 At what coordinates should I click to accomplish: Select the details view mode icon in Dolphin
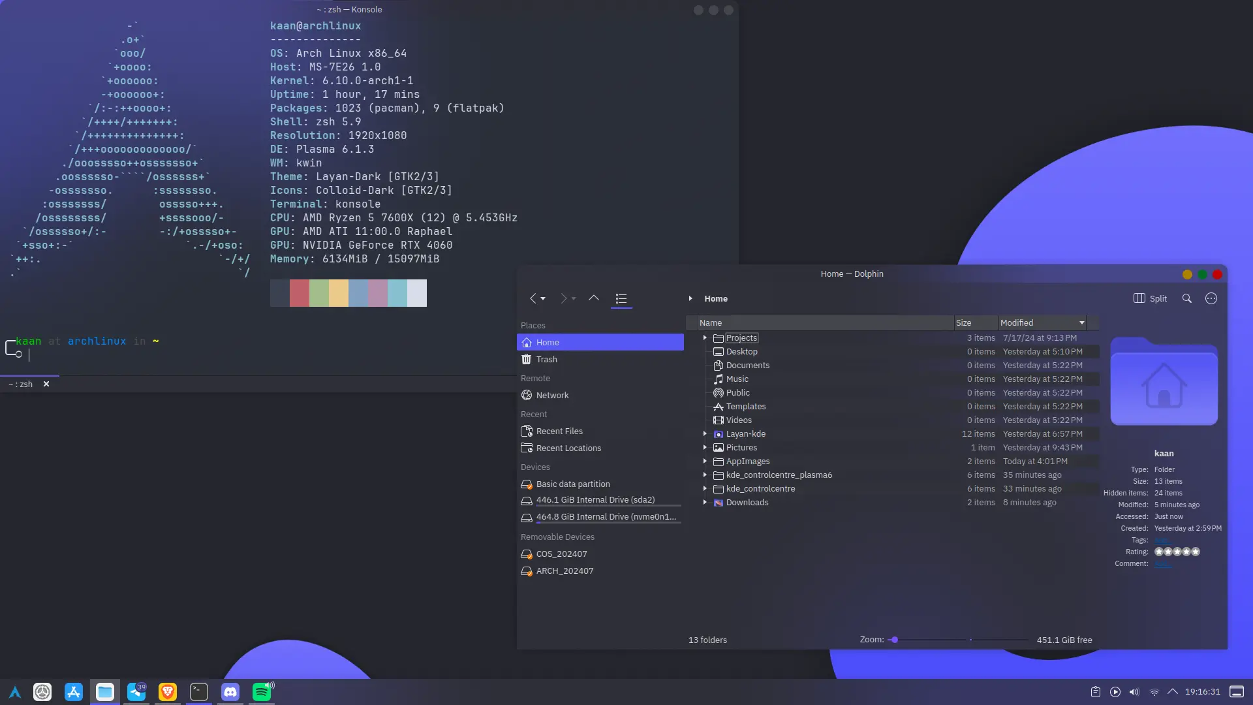(x=621, y=298)
